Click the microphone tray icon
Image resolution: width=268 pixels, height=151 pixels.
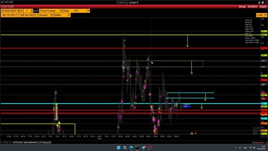coord(240,148)
